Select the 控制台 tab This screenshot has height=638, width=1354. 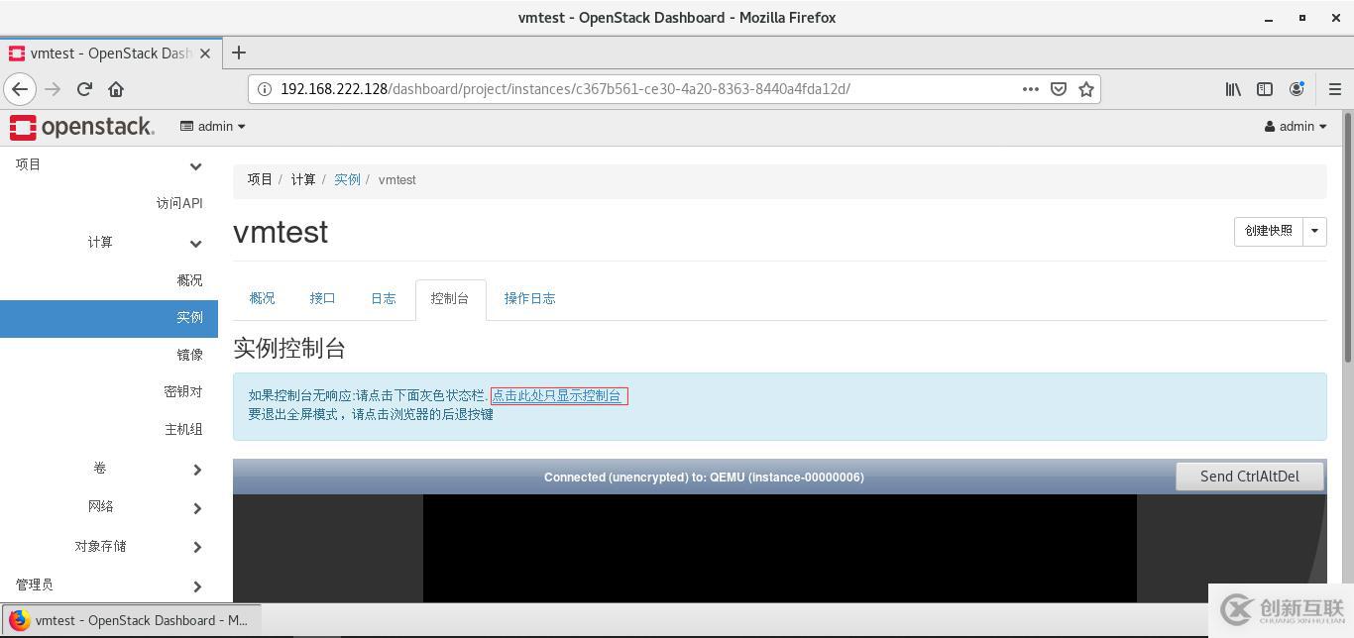[x=450, y=298]
